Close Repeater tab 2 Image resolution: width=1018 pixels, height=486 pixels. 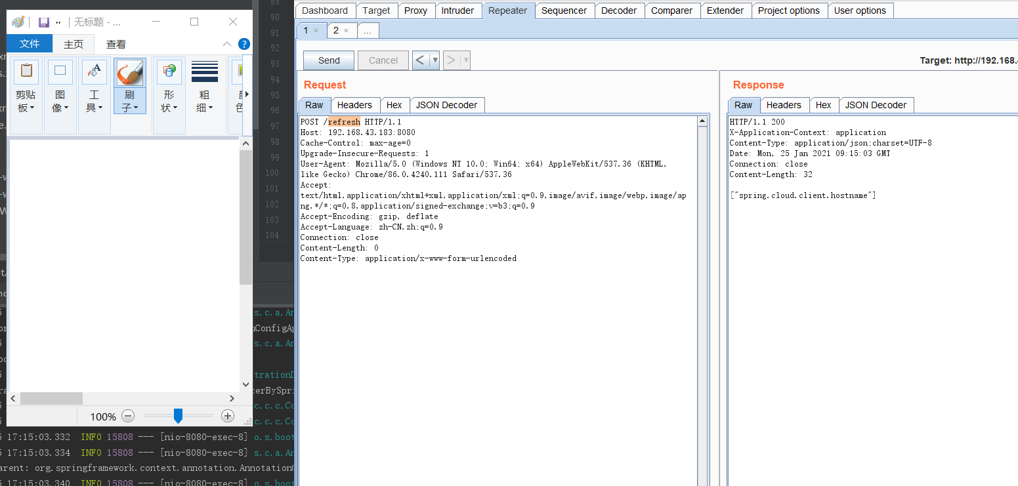[x=346, y=31]
